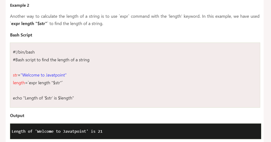271x142 pixels.
Task: Click the bold expr length "$str" text
Action: click(x=29, y=24)
